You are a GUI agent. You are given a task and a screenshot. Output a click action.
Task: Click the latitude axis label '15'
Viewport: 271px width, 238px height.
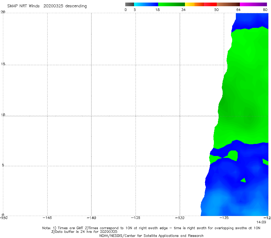(3, 64)
